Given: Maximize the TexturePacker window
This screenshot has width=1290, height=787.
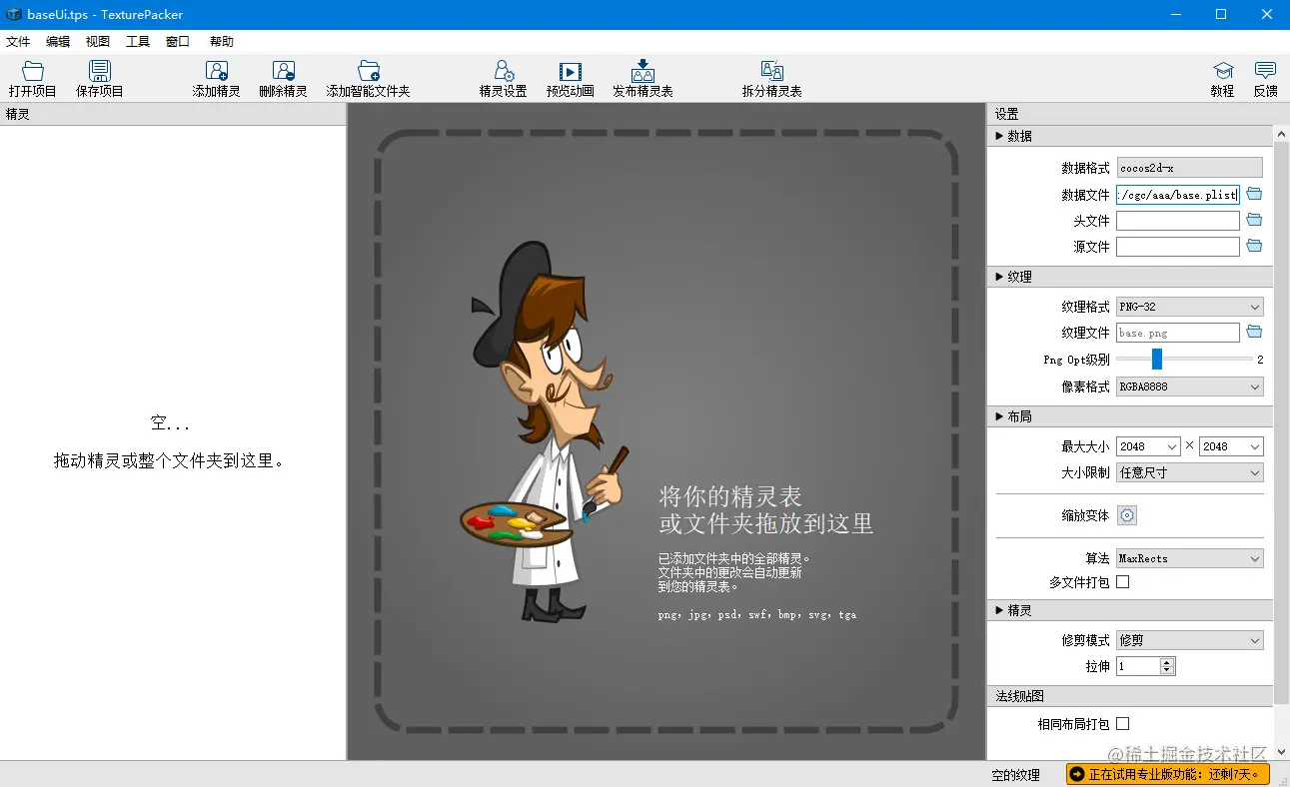Looking at the screenshot, I should (1221, 14).
